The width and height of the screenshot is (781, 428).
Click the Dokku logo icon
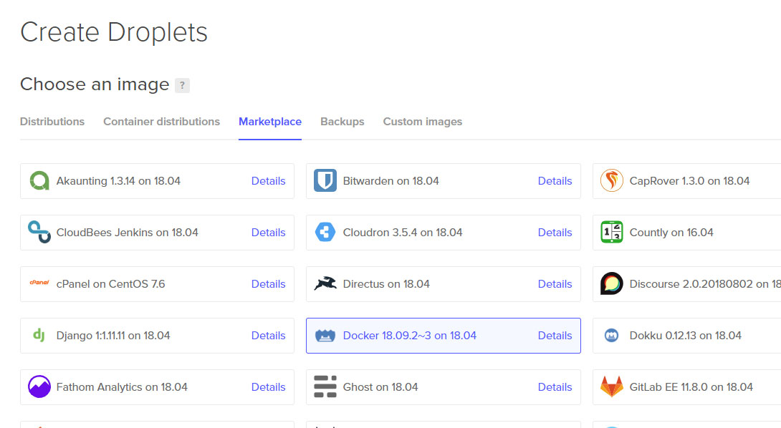[x=612, y=336]
